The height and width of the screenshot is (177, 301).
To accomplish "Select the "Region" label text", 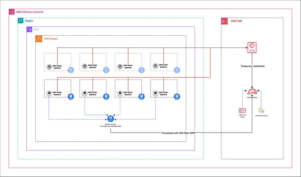I will [29, 21].
